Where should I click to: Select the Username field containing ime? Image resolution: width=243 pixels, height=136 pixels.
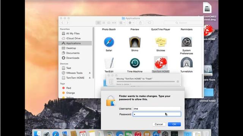coord(157,108)
